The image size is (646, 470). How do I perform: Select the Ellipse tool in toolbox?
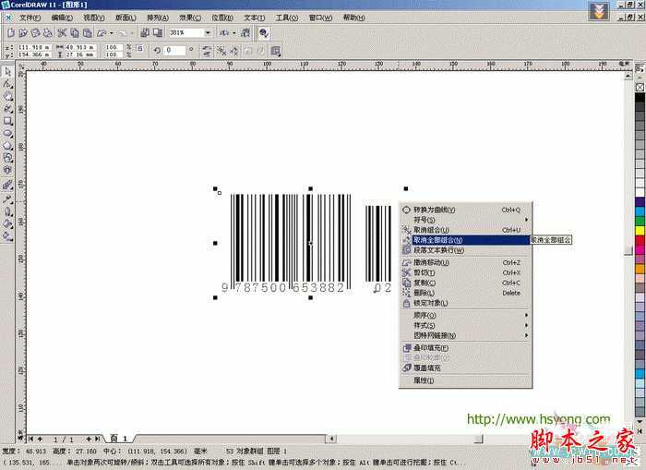[7, 133]
